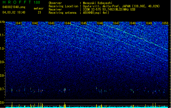
Task: Select observer name Masayuki Kobayashi
Action: click(x=98, y=3)
